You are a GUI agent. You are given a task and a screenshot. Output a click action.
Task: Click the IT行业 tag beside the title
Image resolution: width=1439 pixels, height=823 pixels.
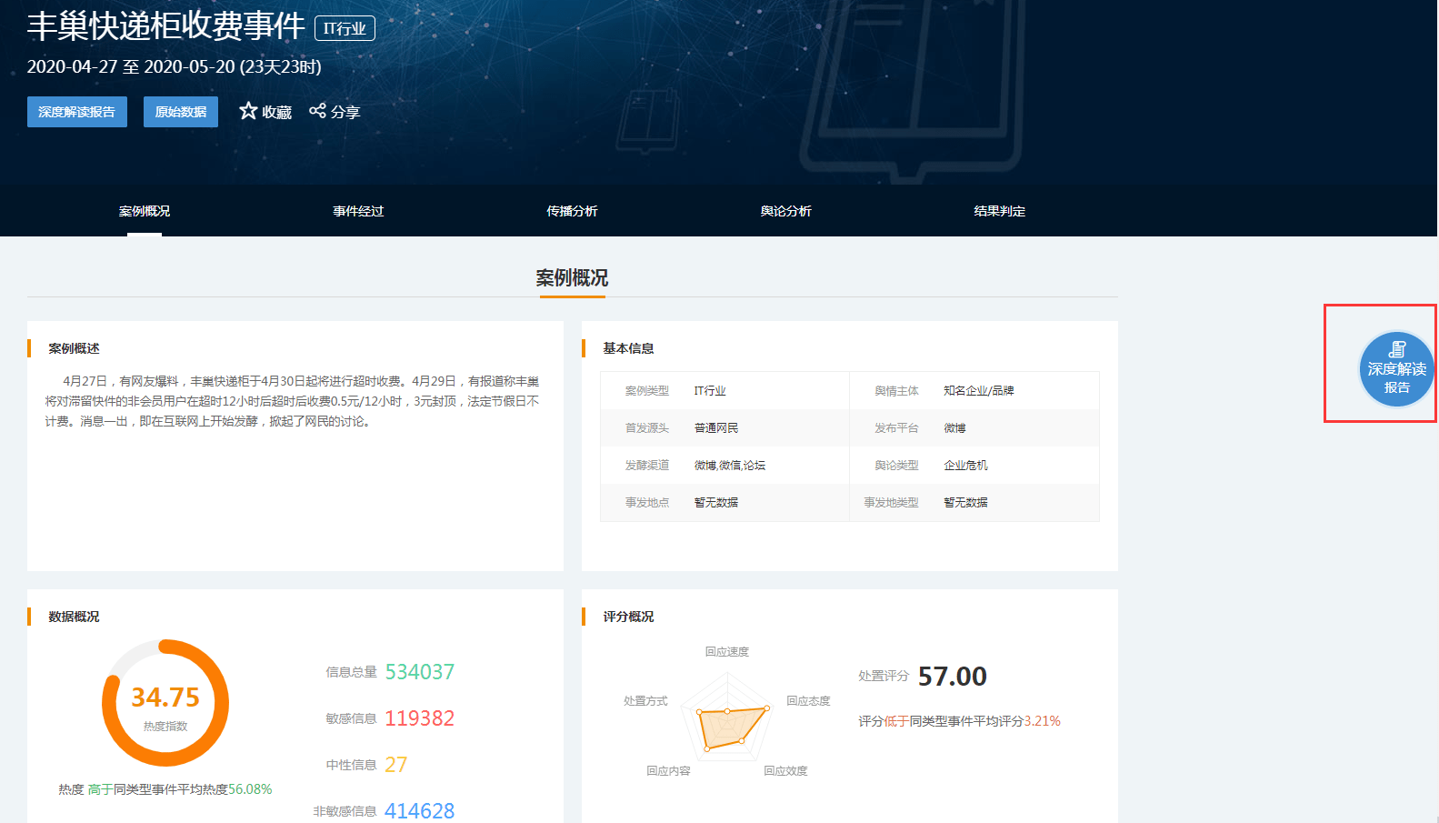click(x=345, y=29)
